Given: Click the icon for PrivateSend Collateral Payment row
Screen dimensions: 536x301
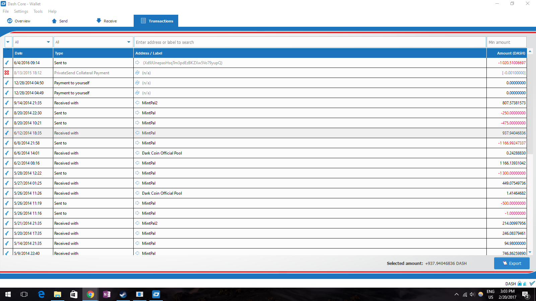Looking at the screenshot, I should click(137, 73).
